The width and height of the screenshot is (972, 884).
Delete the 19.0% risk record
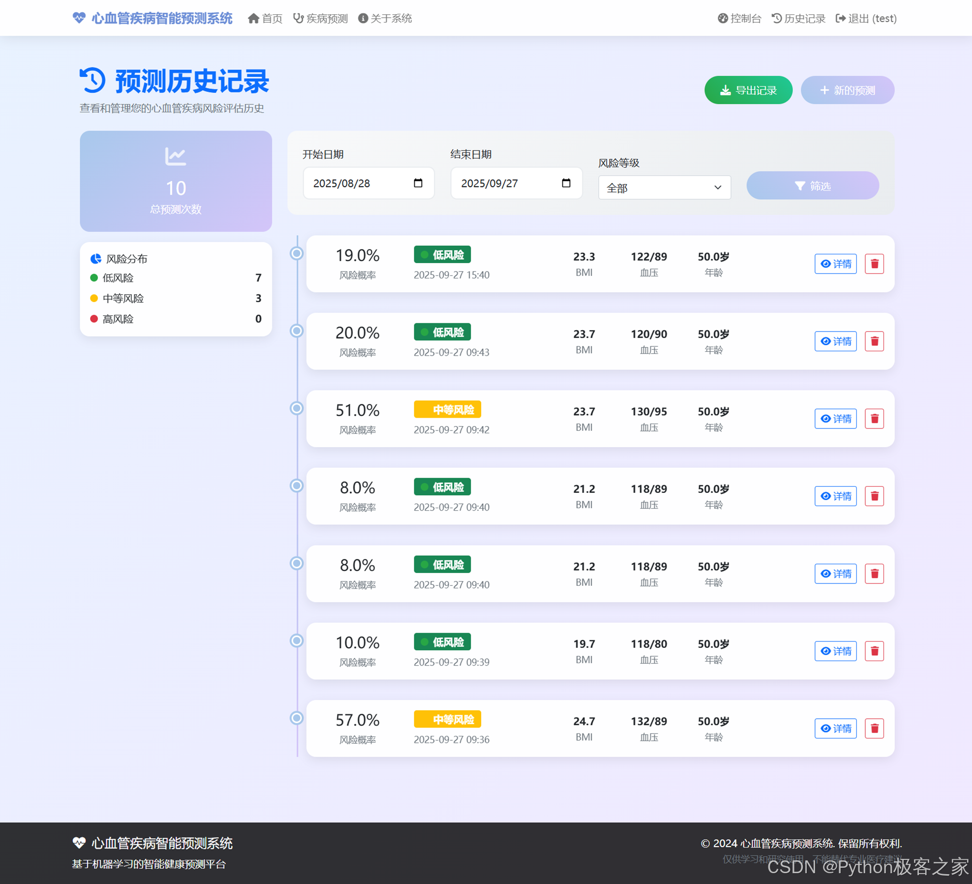tap(874, 264)
